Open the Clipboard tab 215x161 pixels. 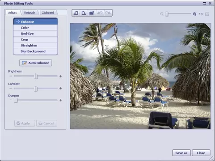(48, 13)
